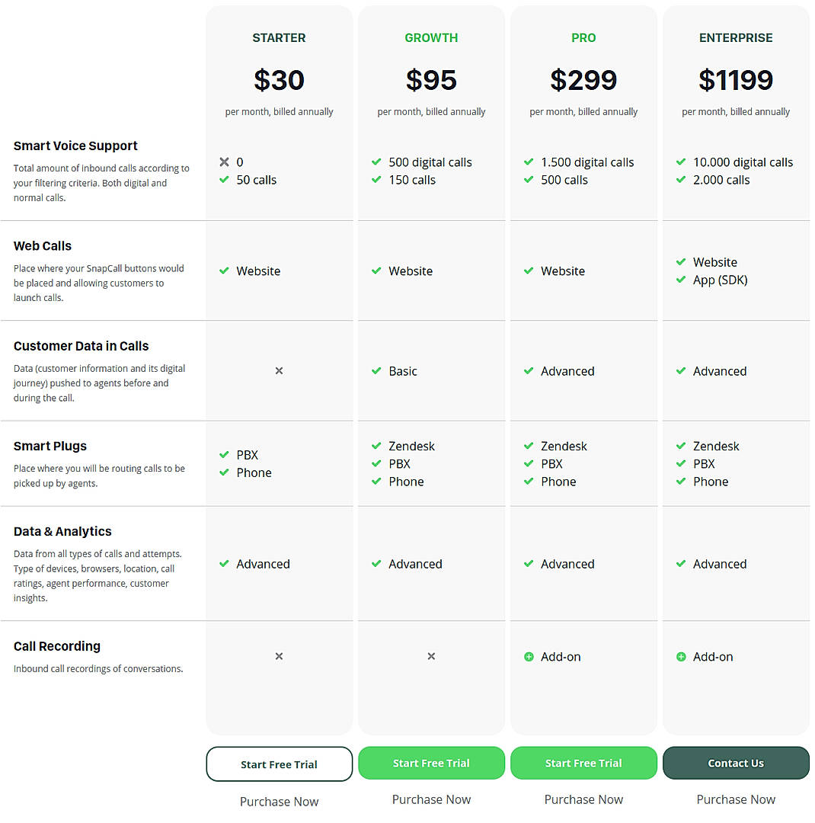Click the green plus icon beside Pro's Add-on
The height and width of the screenshot is (823, 815).
529,656
